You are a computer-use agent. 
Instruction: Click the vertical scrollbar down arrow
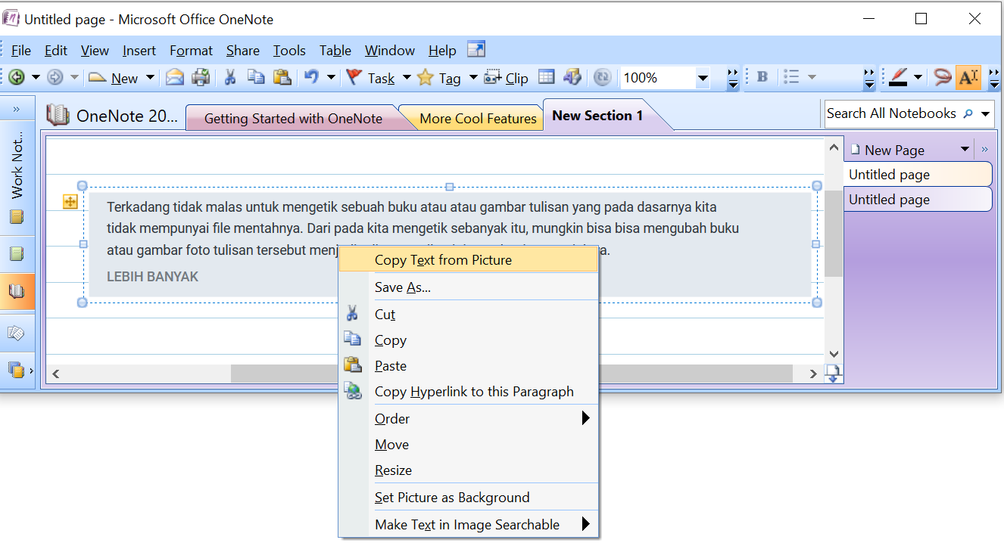coord(834,354)
